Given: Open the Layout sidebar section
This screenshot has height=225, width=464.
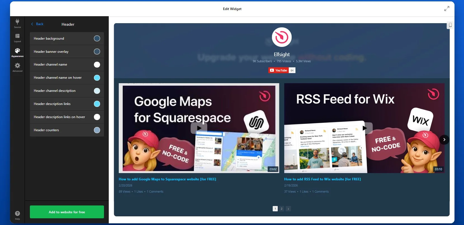Looking at the screenshot, I should point(17,38).
